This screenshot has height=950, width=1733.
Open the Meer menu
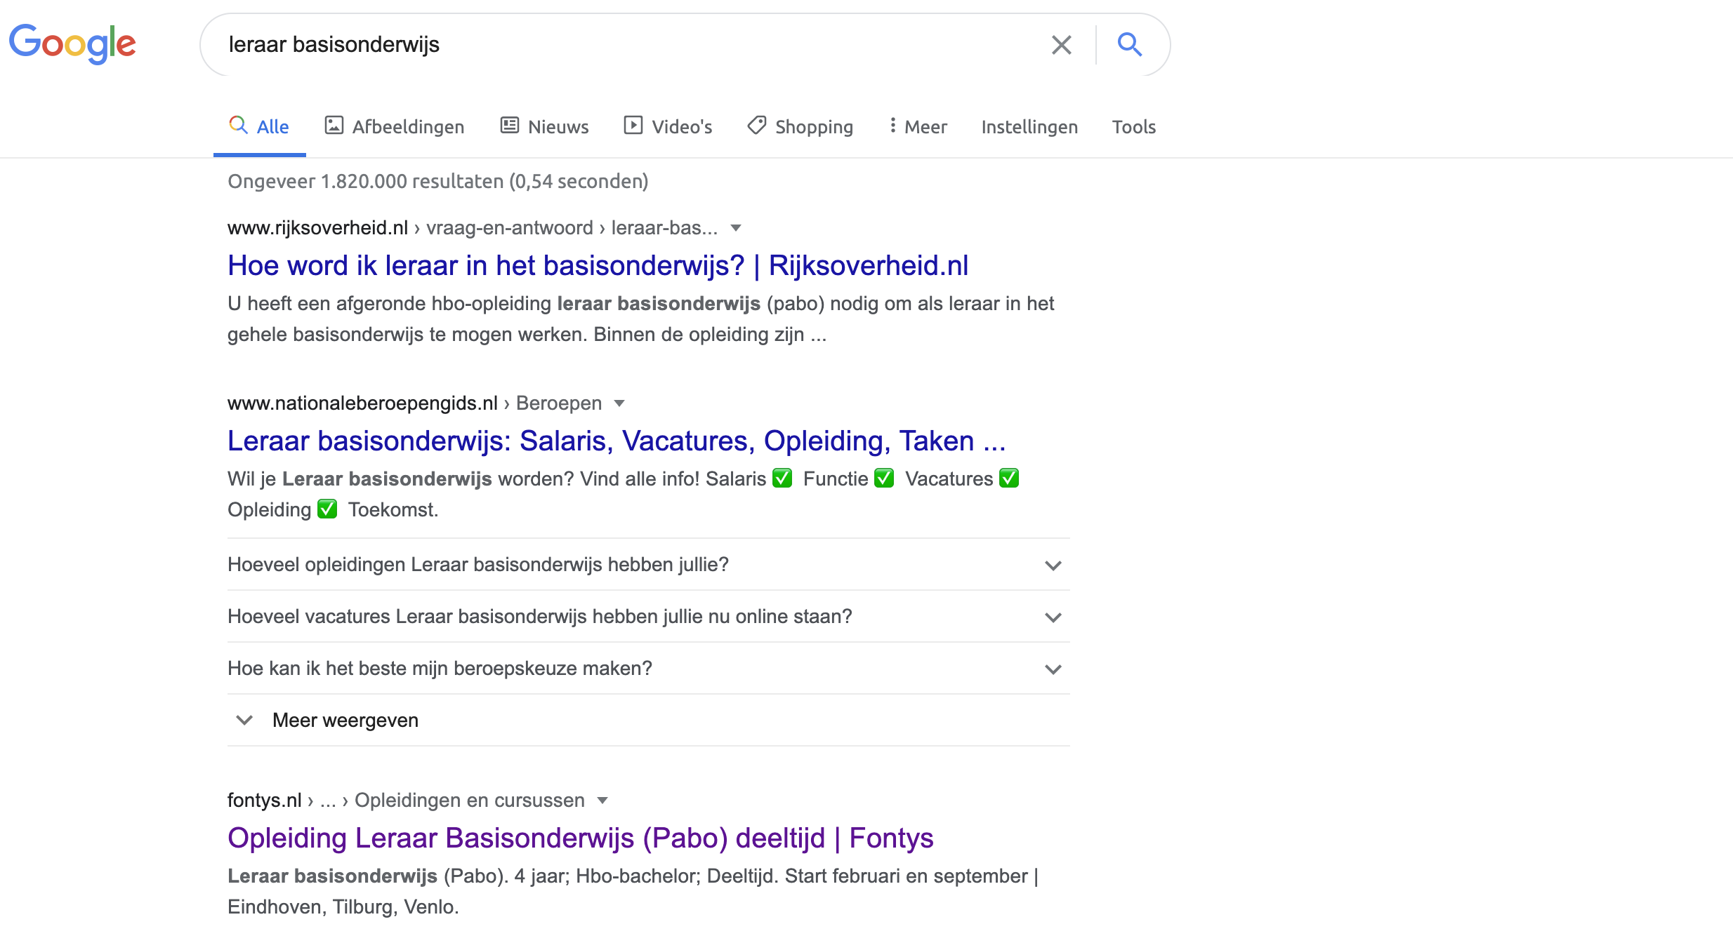(x=918, y=127)
